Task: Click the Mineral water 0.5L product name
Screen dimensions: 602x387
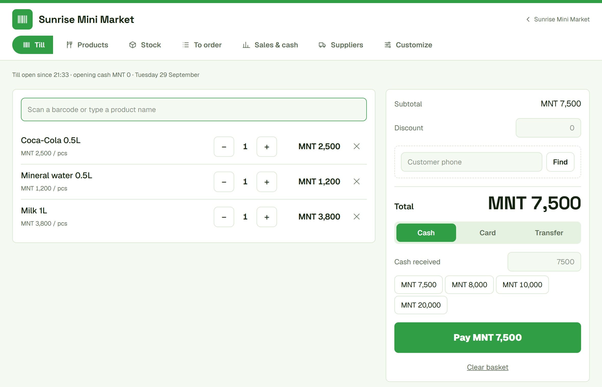Action: click(56, 175)
